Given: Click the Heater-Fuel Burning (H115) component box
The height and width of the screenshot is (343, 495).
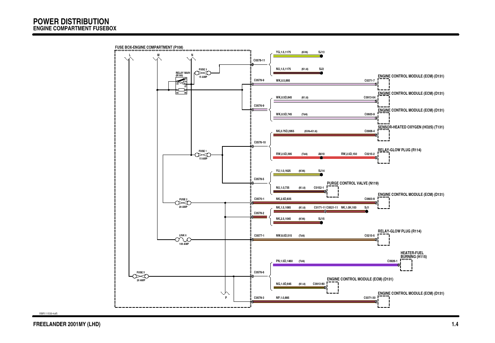Looking at the screenshot, I should pyautogui.click(x=406, y=265).
